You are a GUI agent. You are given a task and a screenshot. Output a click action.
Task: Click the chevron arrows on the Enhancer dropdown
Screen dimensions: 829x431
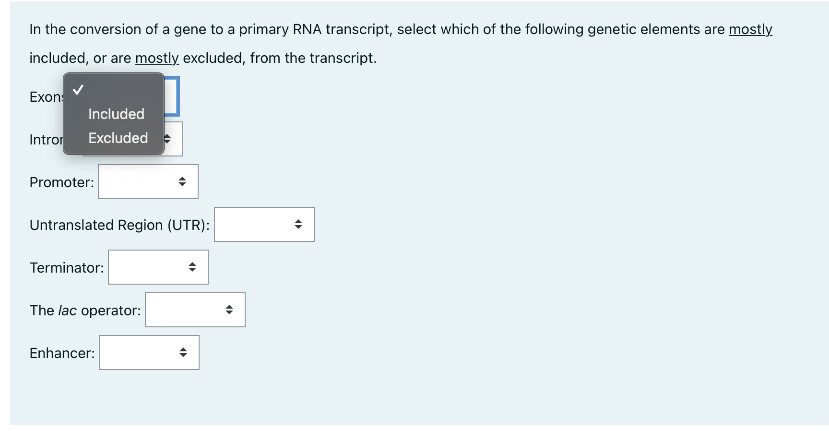184,353
